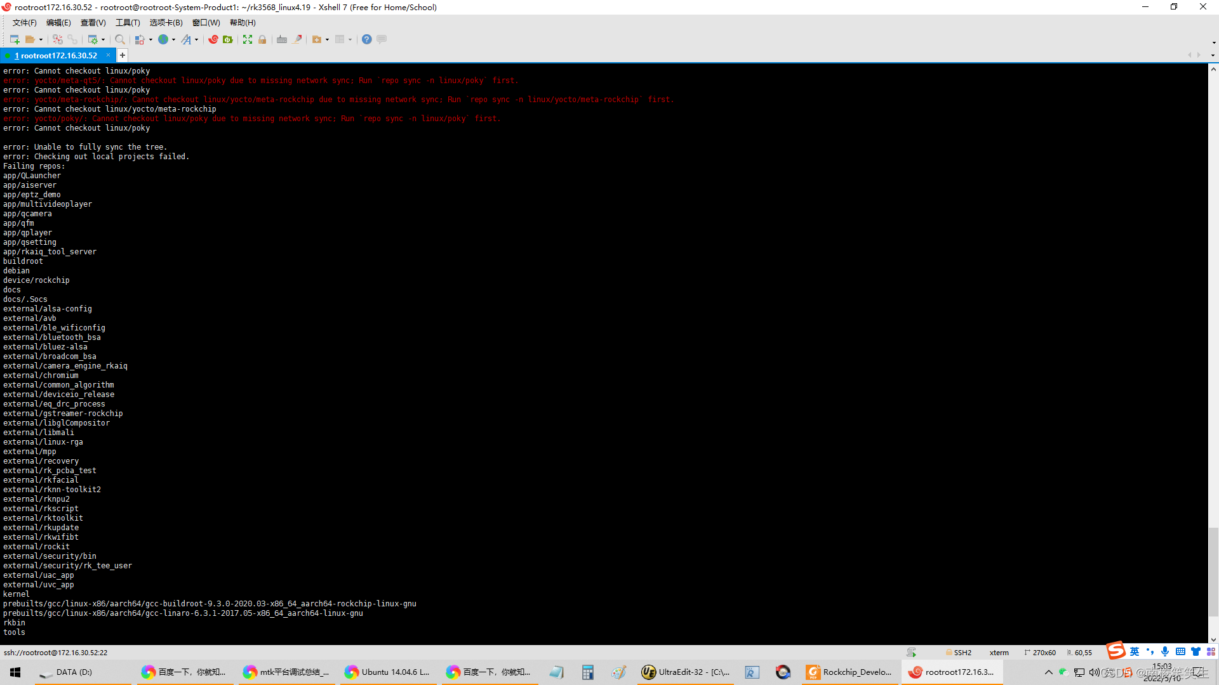
Task: Expand the encoding globe dropdown
Action: pos(174,39)
